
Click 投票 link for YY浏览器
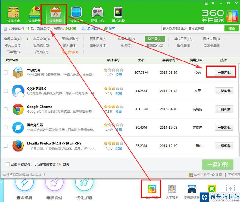click(x=119, y=75)
